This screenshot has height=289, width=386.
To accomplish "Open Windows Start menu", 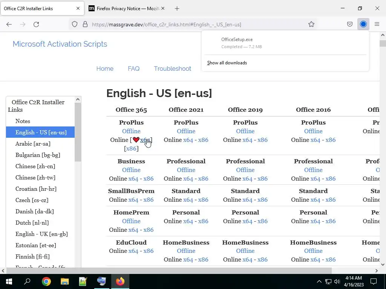I will (9, 281).
